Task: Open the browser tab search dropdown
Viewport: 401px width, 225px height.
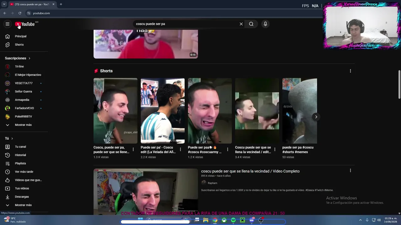Action: tap(4, 4)
